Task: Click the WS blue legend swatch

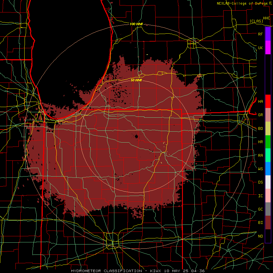Action: coord(268,169)
